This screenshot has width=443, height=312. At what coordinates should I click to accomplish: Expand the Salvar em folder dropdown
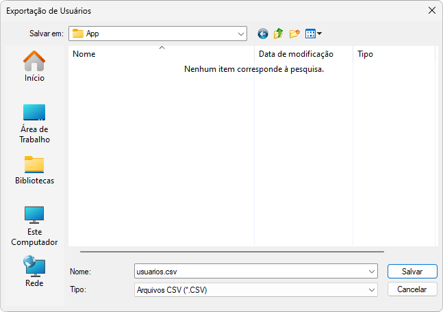pyautogui.click(x=241, y=34)
